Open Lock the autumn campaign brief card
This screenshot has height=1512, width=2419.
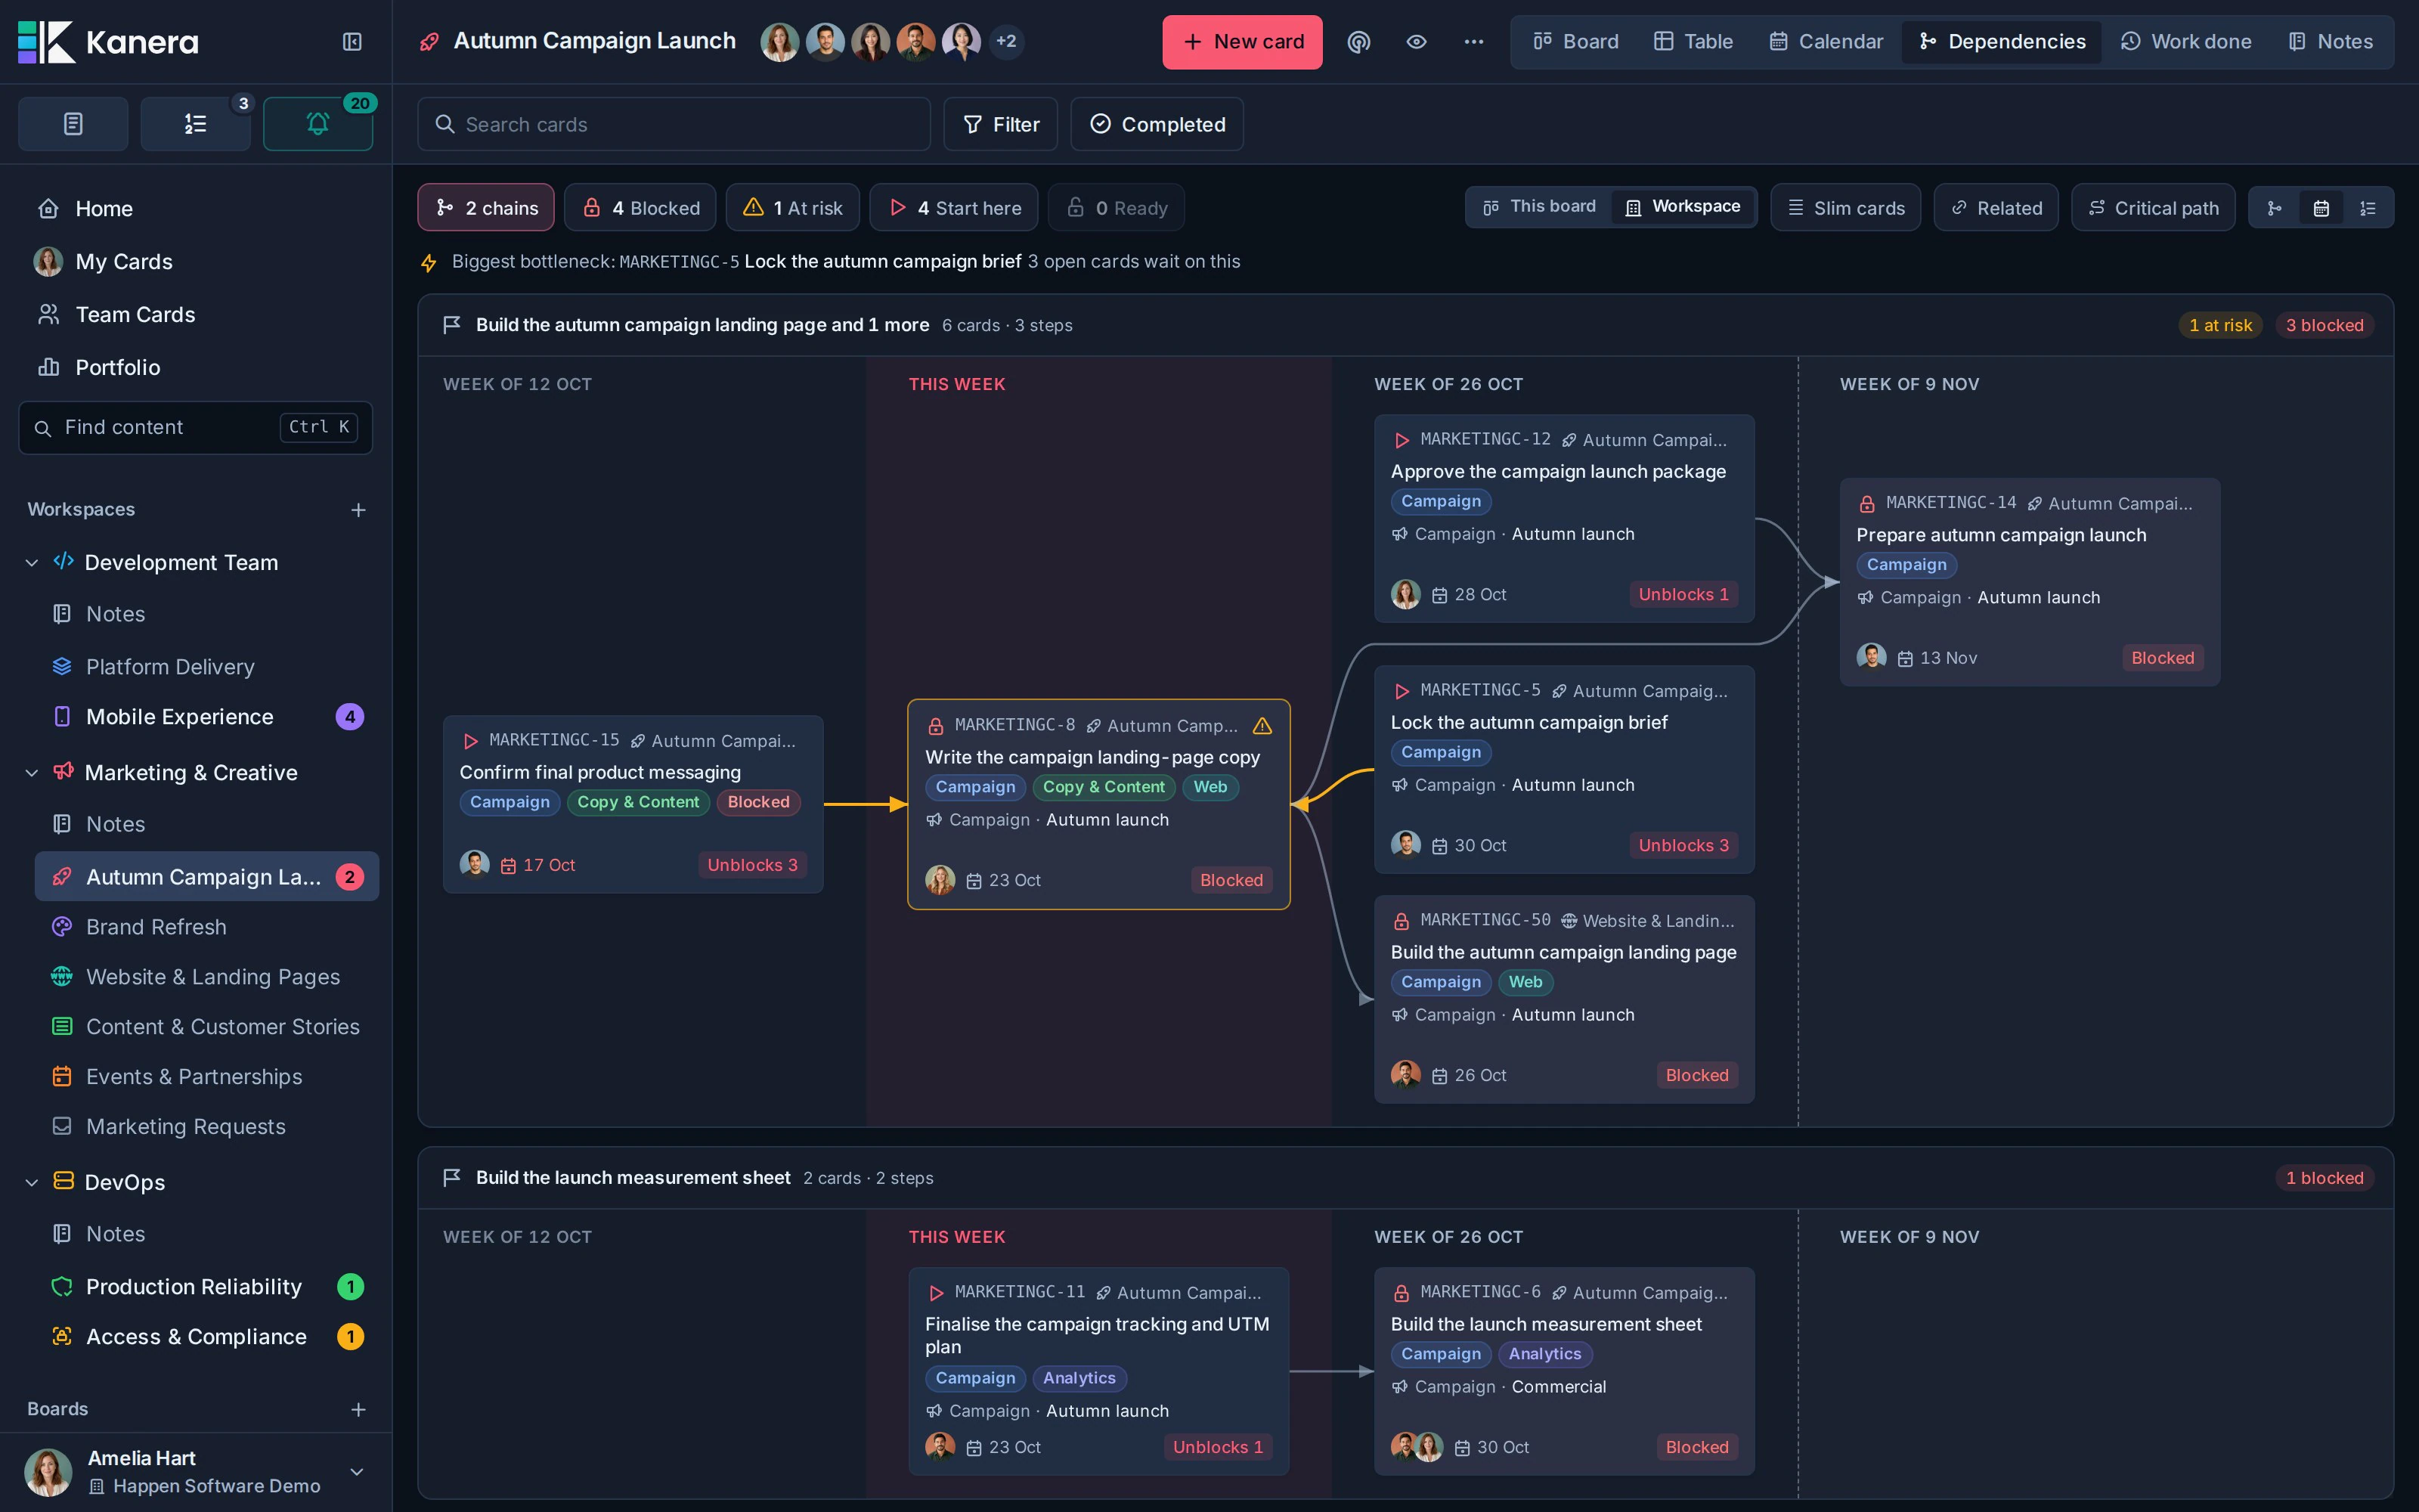tap(1563, 769)
